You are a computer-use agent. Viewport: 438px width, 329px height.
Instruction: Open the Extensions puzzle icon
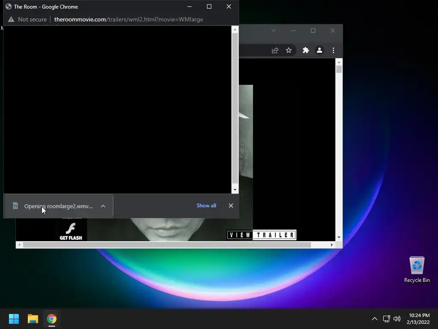(305, 50)
